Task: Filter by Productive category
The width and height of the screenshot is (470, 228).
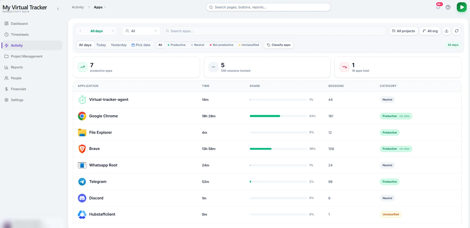Action: (x=177, y=45)
